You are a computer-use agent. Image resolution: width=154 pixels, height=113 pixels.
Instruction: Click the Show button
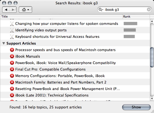tap(136, 107)
